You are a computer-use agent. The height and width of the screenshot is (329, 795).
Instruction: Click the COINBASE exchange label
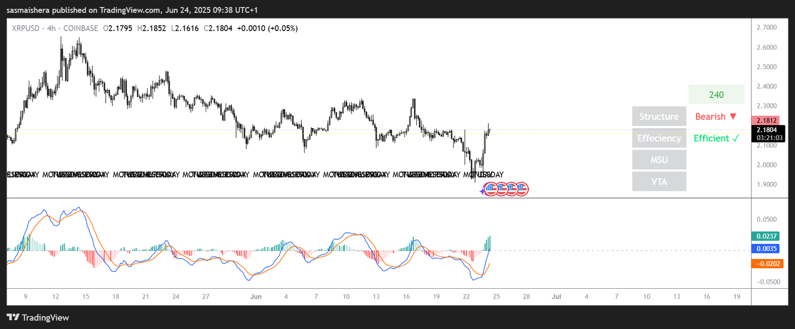(x=80, y=28)
